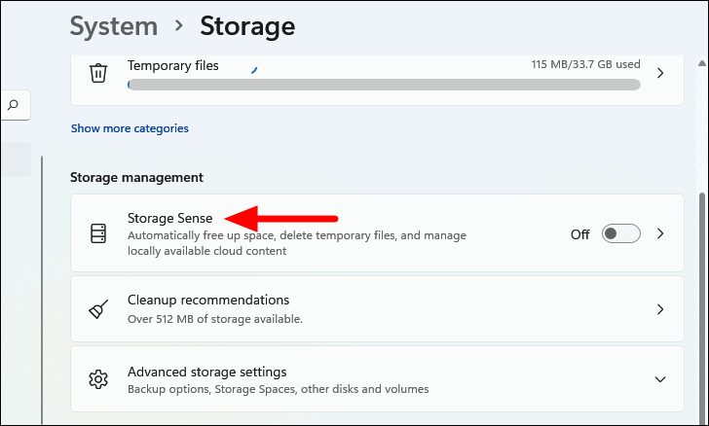
Task: Click the Advanced storage settings gear icon
Action: [97, 379]
